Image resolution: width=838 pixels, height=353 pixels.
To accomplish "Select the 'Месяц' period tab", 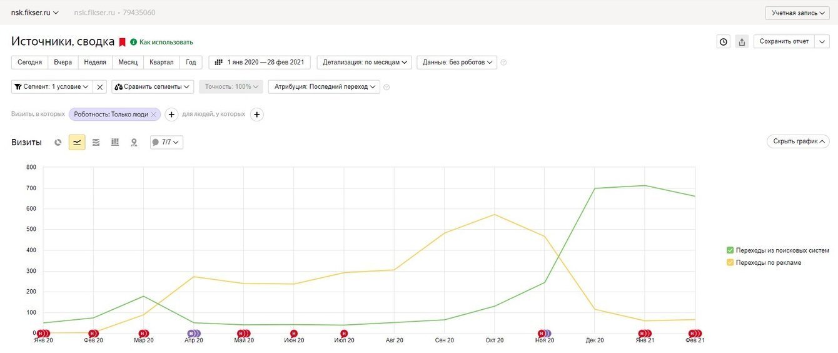I will [128, 63].
